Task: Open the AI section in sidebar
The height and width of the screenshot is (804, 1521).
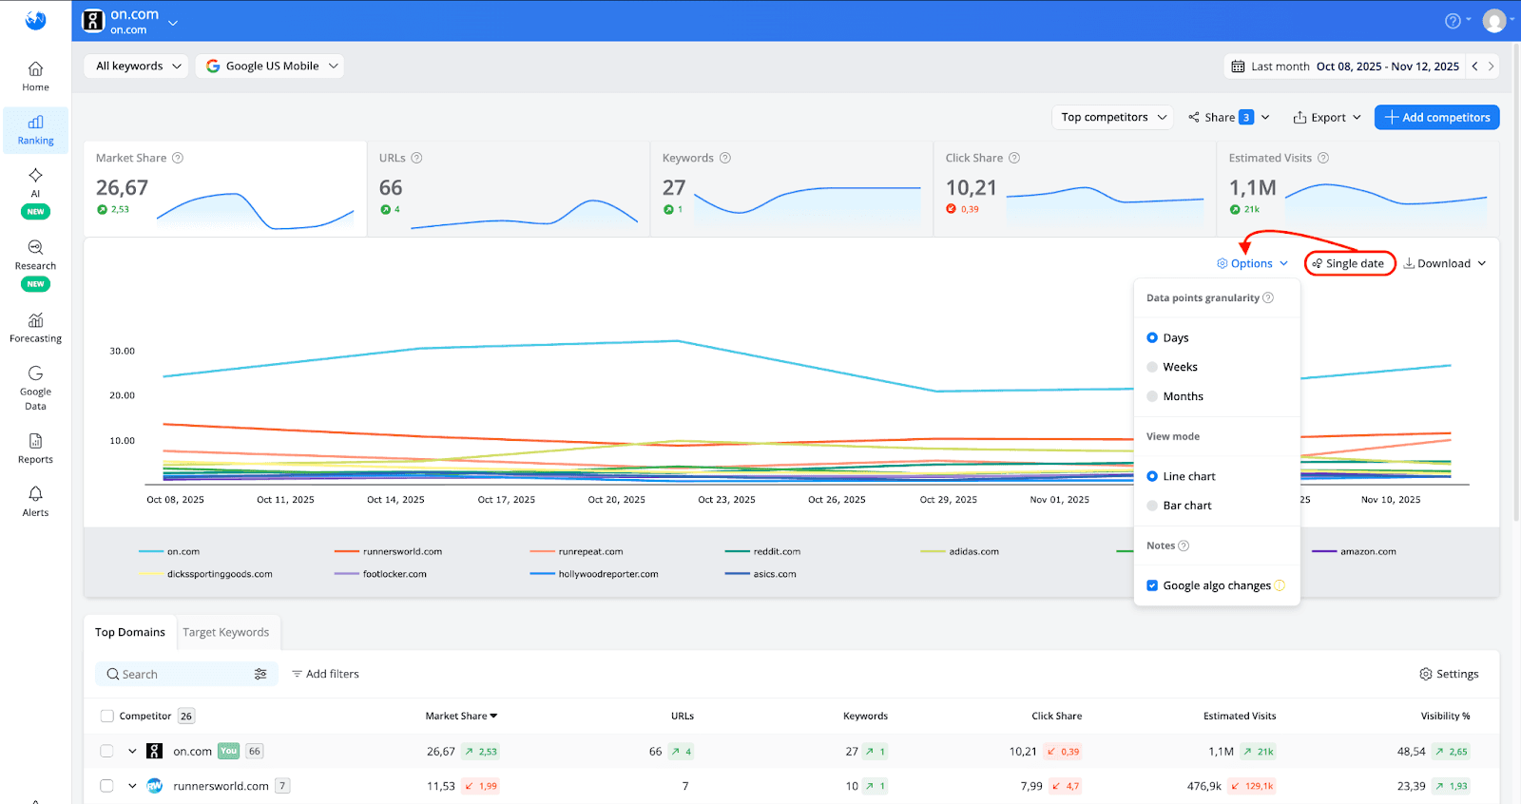Action: 35,193
